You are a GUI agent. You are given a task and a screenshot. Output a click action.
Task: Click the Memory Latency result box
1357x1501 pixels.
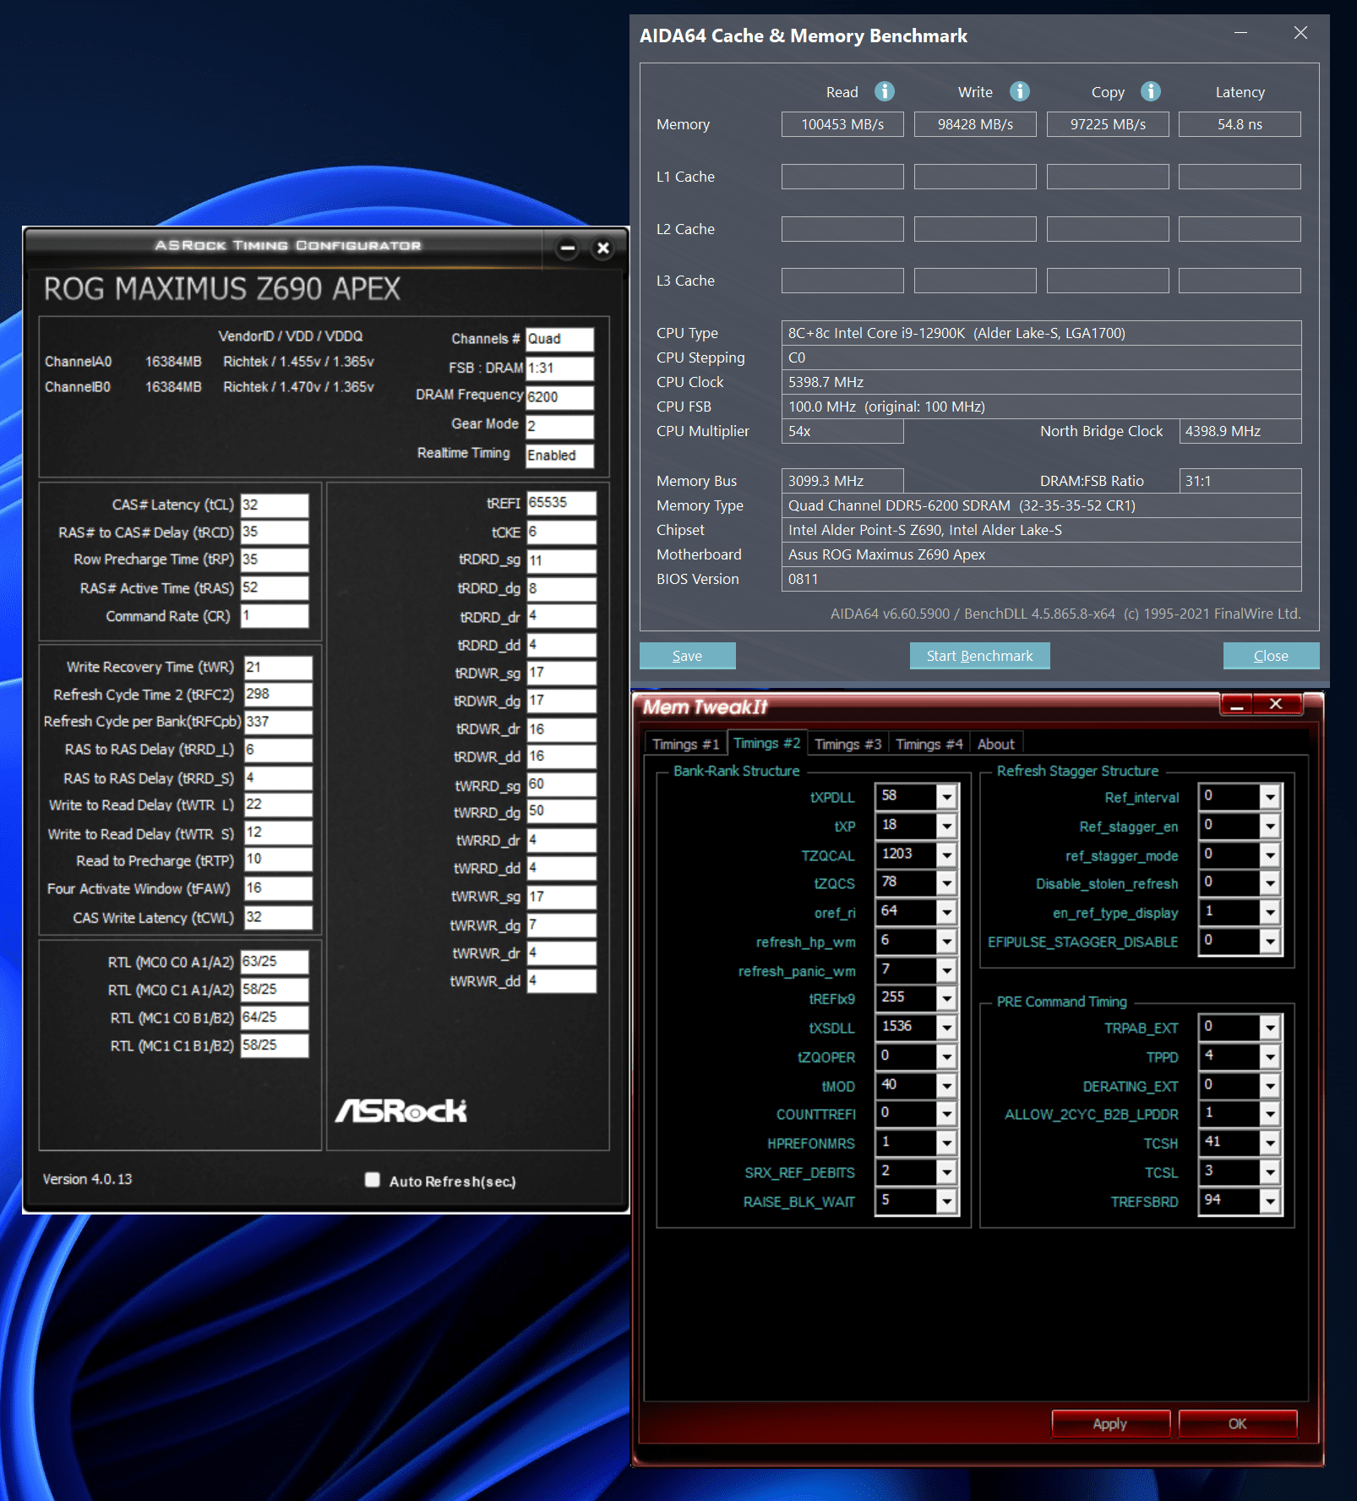pyautogui.click(x=1240, y=124)
